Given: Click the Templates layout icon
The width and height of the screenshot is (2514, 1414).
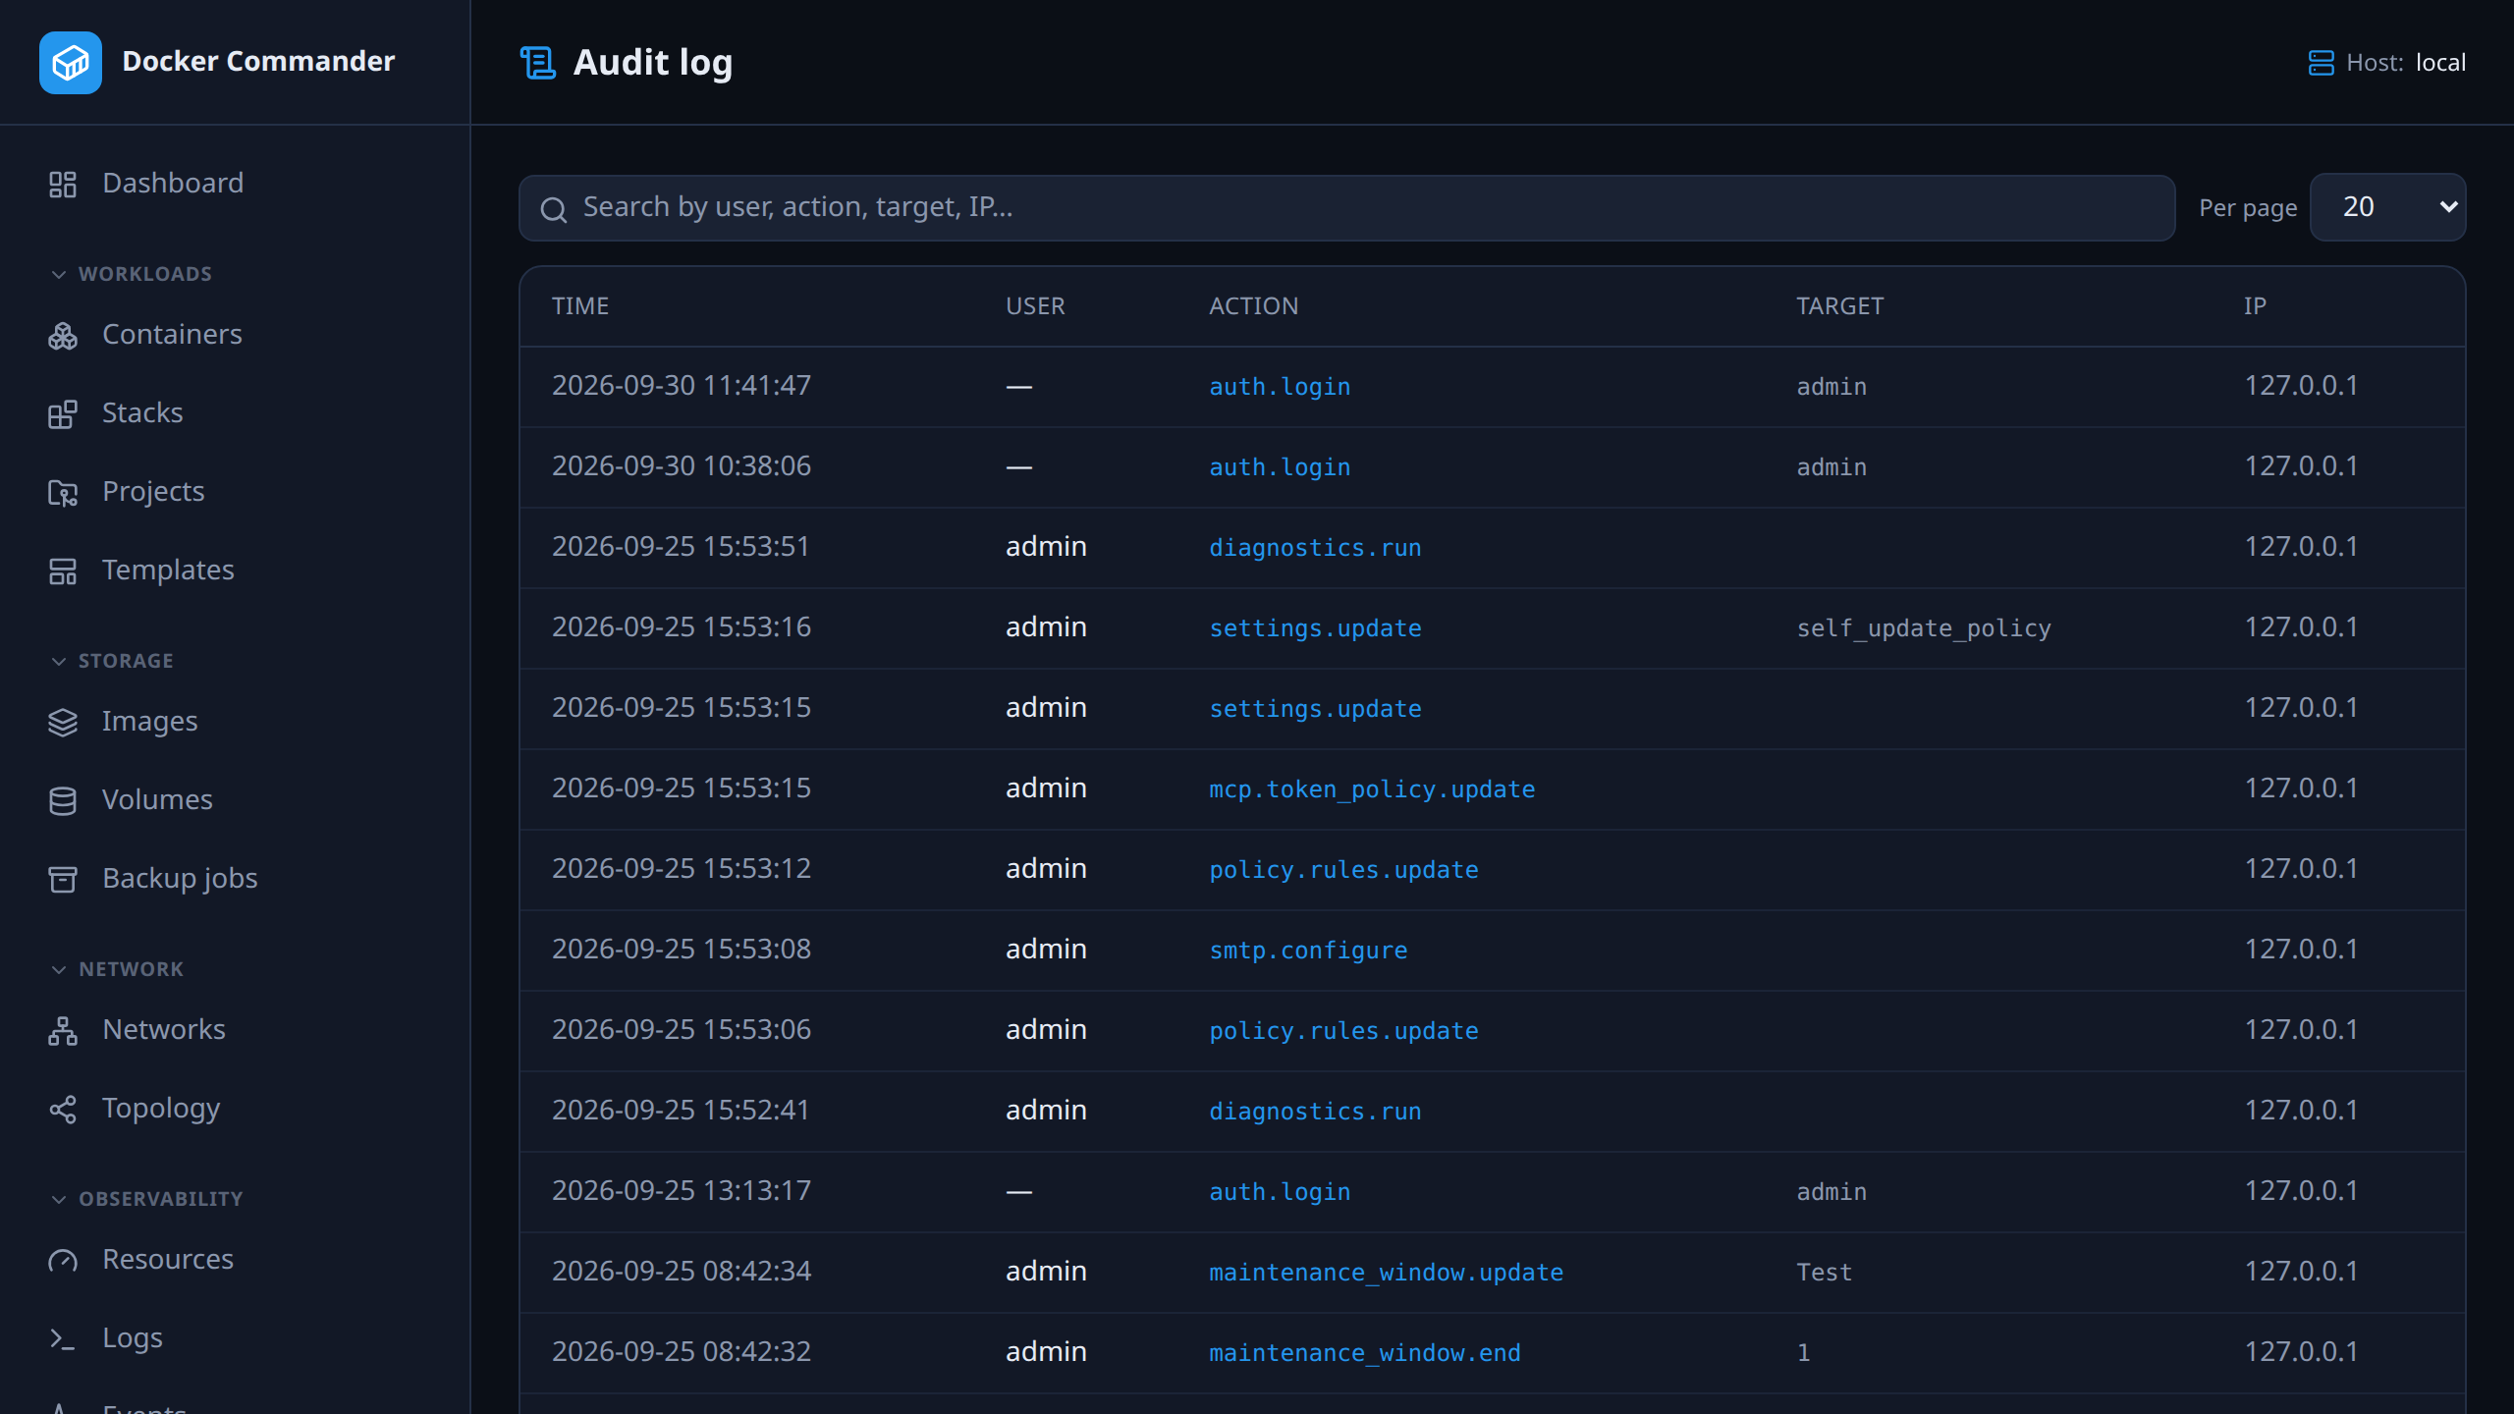Looking at the screenshot, I should (x=62, y=571).
